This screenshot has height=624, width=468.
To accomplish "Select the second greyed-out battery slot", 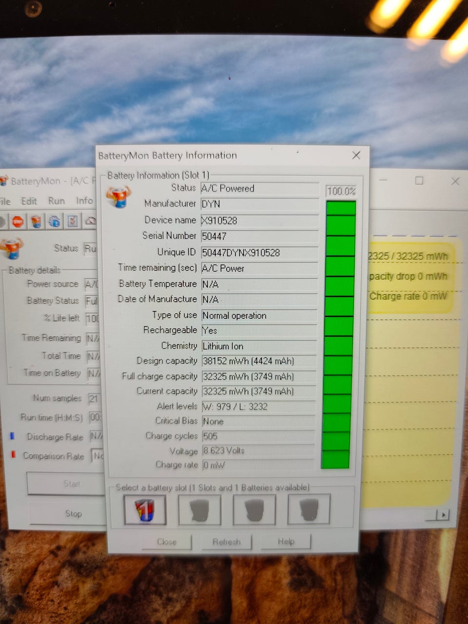I will (200, 510).
